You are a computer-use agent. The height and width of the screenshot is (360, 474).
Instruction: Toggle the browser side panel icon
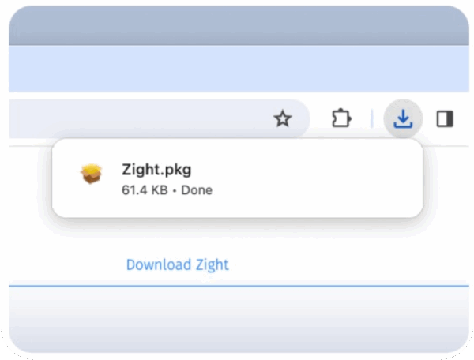[x=445, y=119]
